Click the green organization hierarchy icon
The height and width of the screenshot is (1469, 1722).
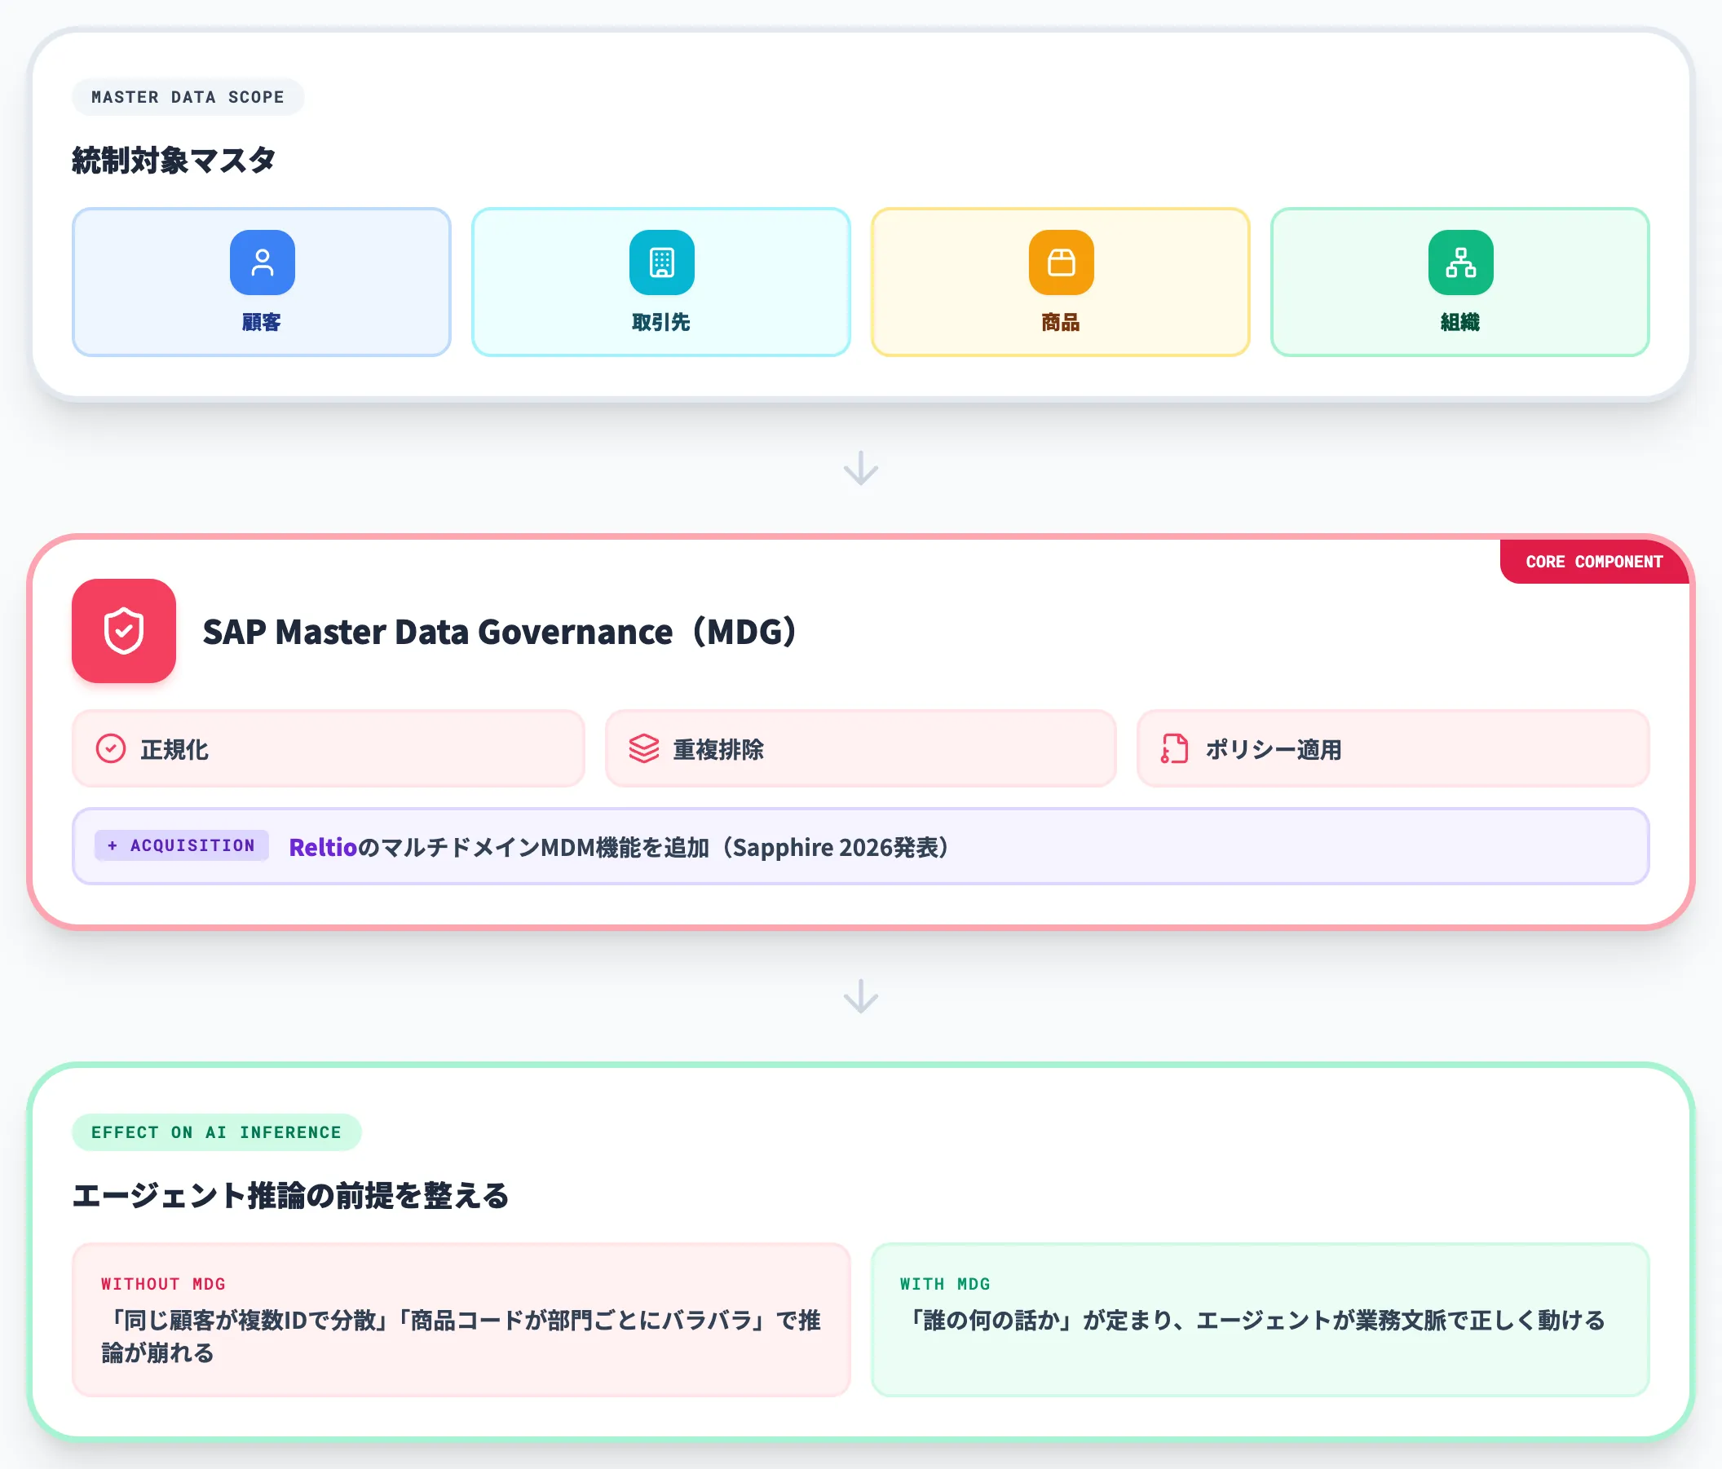click(1461, 262)
